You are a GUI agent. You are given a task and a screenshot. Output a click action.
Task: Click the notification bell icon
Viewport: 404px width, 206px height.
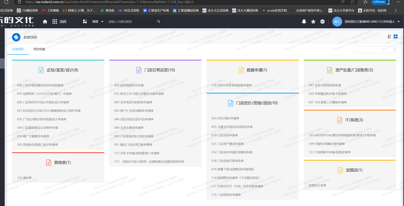pyautogui.click(x=304, y=22)
